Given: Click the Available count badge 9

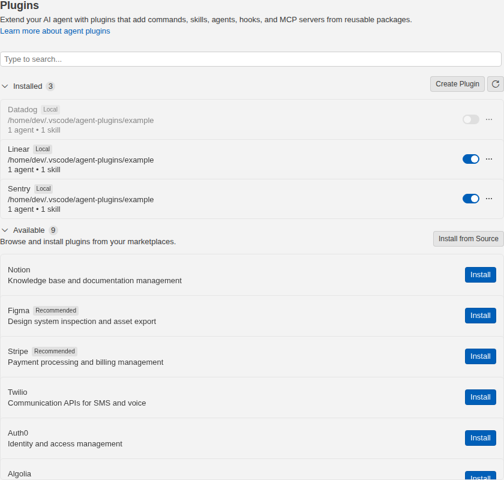Looking at the screenshot, I should tap(53, 230).
